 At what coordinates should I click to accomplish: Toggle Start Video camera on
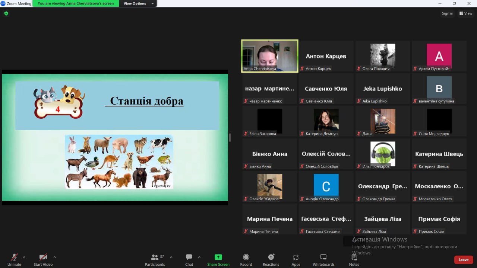(43, 257)
